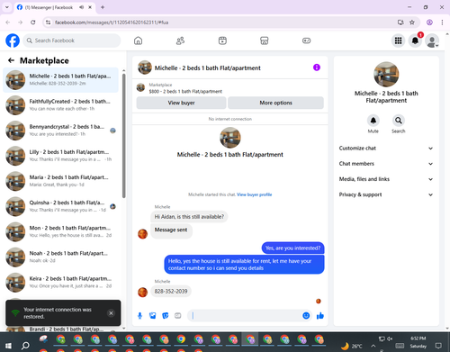Click the conversation list scrollbar
This screenshot has height=352, width=450.
[x=124, y=135]
